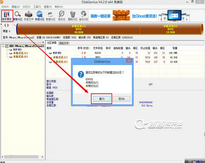
Task: Click the 序号(状态) column header
Action: point(84,48)
